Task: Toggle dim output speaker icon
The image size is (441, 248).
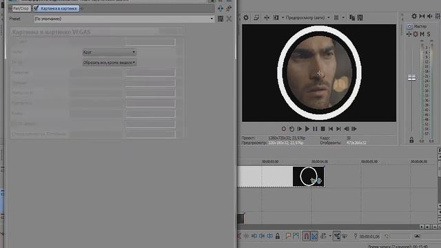Action: (x=430, y=17)
